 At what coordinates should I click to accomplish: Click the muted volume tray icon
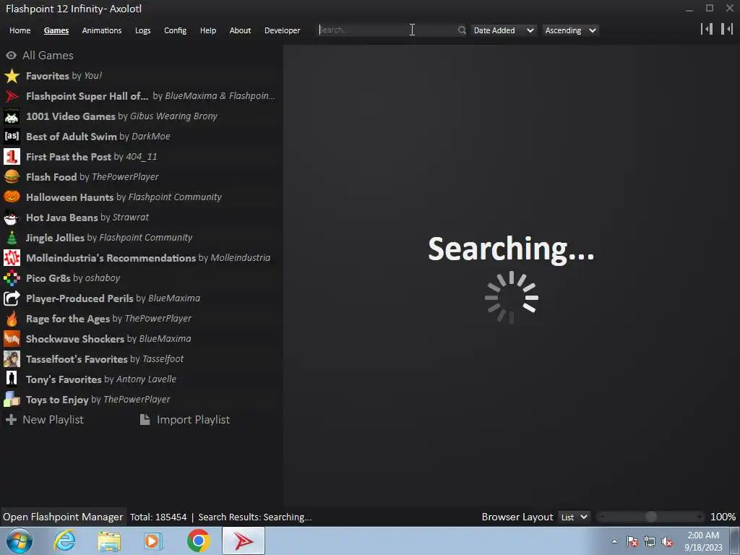tap(667, 542)
